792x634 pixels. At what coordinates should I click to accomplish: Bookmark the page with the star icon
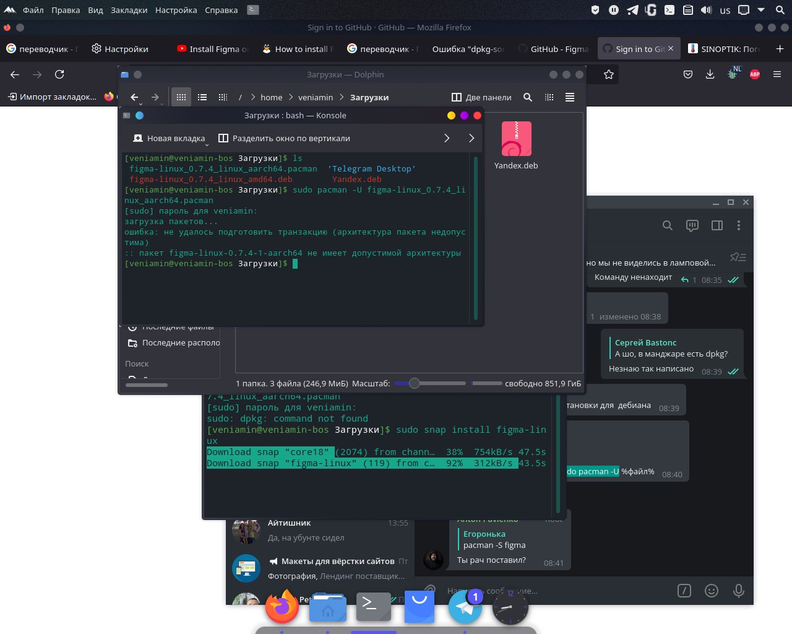[609, 74]
